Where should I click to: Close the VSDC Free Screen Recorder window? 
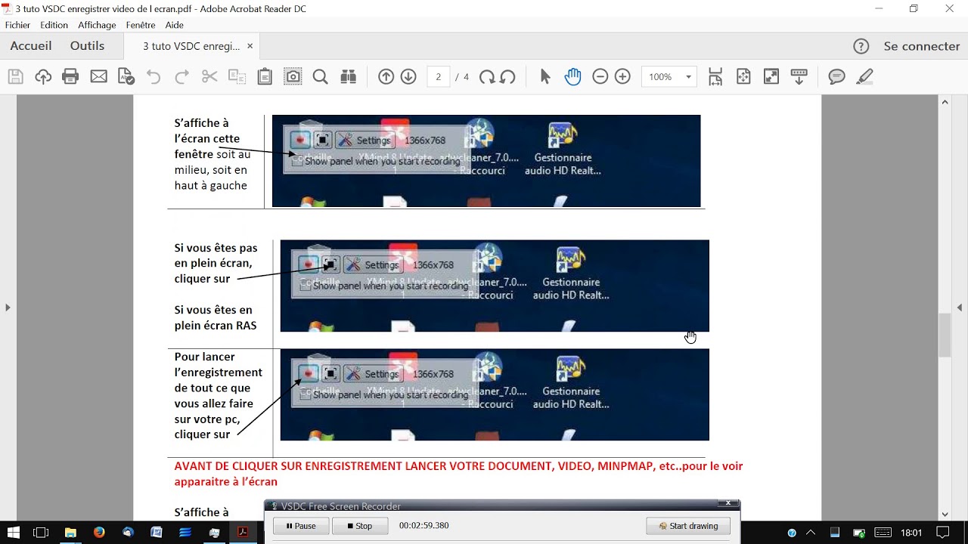point(728,503)
